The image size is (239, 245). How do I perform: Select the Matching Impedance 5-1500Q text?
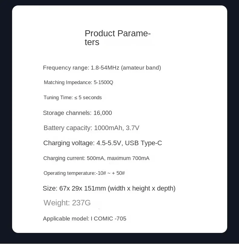[x=78, y=83]
